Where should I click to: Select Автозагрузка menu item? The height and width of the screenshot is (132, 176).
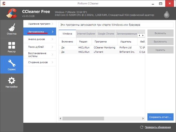tap(40, 32)
